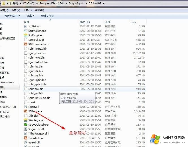Select the file name sgim_core.bin
Screen dimensions: 188x147
37,53
